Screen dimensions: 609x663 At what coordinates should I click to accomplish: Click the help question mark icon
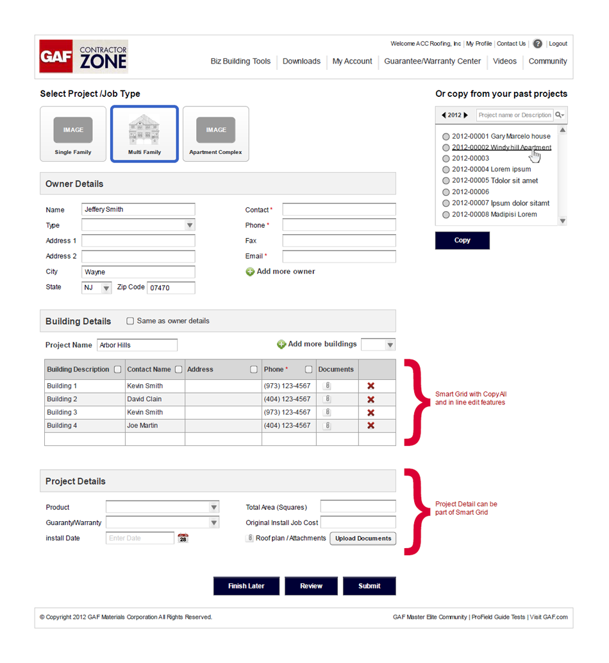[x=537, y=44]
